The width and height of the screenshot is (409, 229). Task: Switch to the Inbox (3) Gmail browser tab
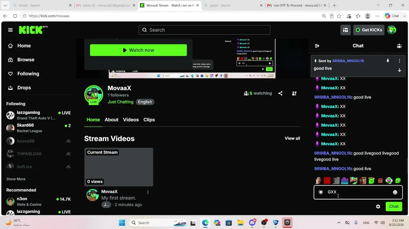tap(106, 5)
